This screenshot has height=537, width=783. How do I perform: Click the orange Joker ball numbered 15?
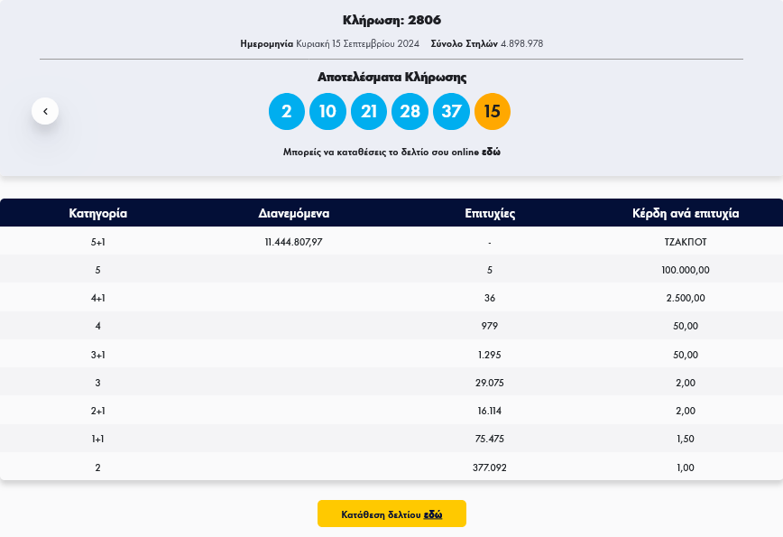(x=493, y=112)
